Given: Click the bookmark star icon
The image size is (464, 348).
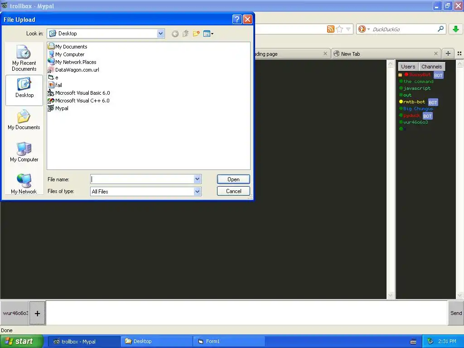Looking at the screenshot, I should pos(339,29).
